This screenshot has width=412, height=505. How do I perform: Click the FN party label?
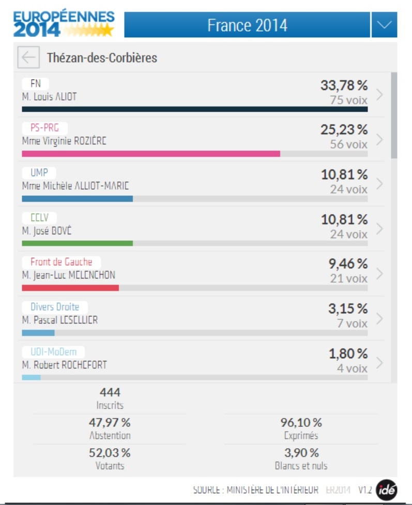click(x=36, y=84)
